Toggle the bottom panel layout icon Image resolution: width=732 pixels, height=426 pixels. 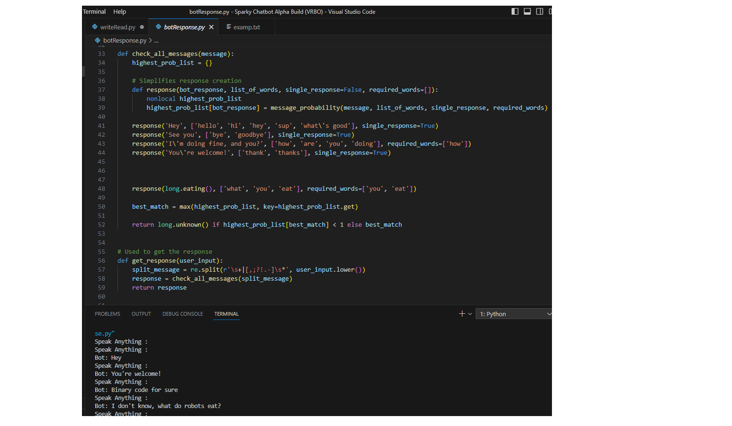[x=527, y=11]
